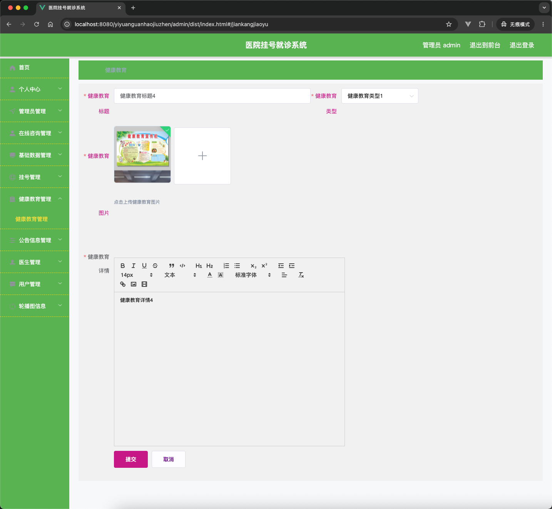
Task: Toggle underline formatting in editor
Action: [x=144, y=266]
